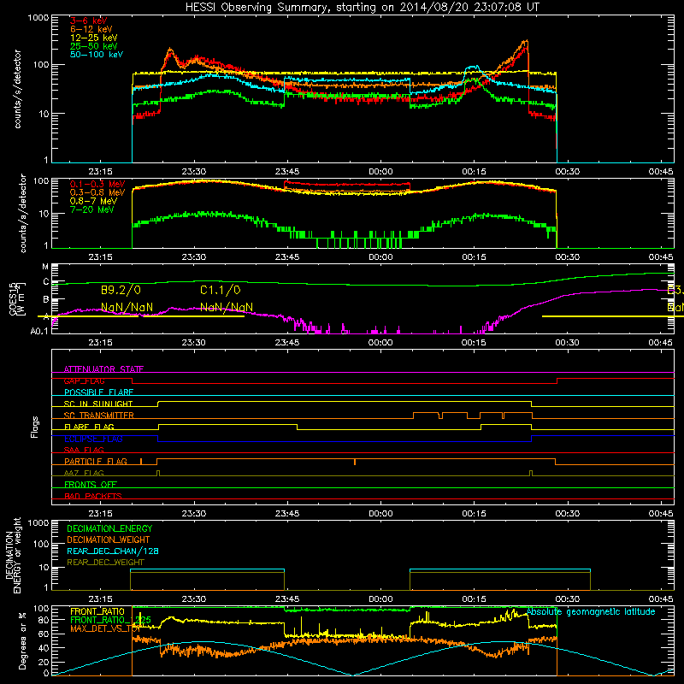This screenshot has width=684, height=684.
Task: Click the HESSI Observing Summary title
Action: tap(363, 7)
